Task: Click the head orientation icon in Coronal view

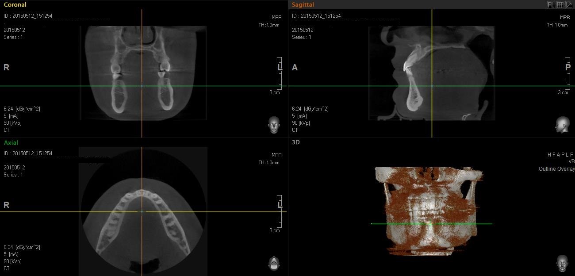Action: point(274,125)
